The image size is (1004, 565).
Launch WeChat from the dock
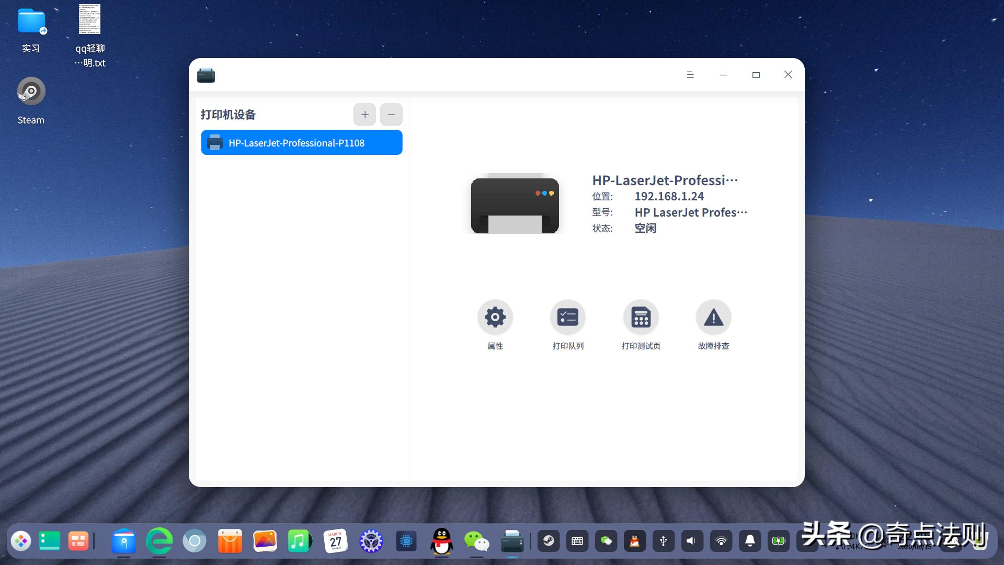tap(477, 541)
